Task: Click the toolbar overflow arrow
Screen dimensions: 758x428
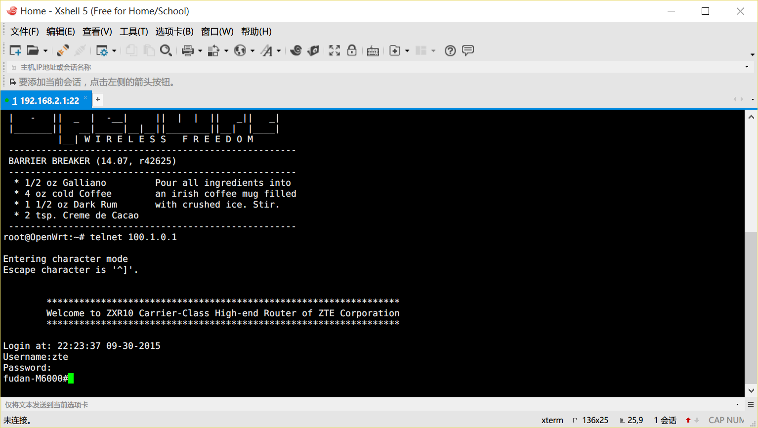Action: (753, 54)
